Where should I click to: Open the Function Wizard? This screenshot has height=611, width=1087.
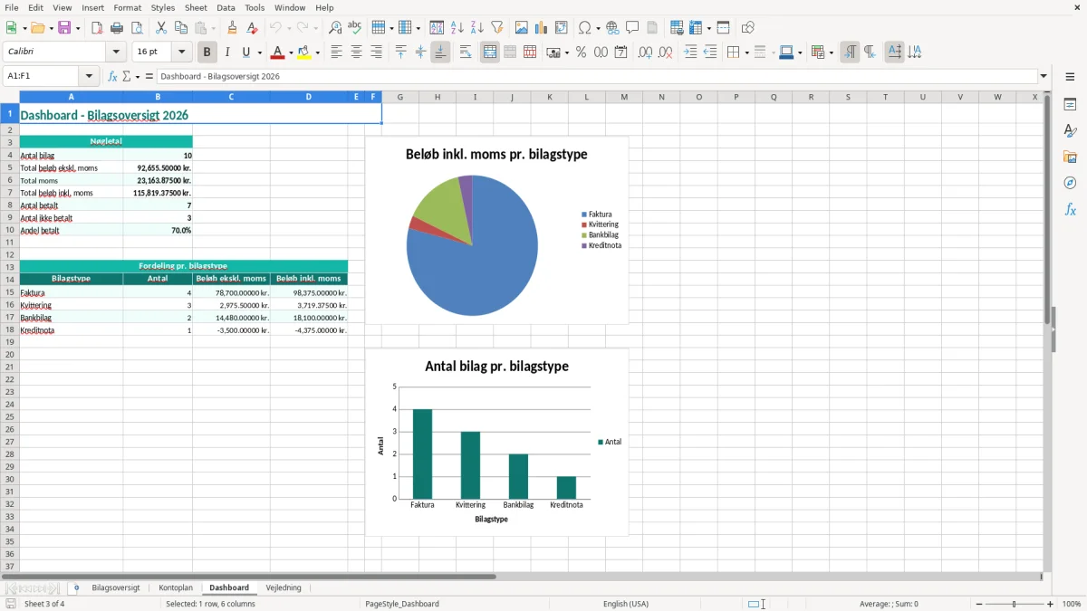pyautogui.click(x=112, y=77)
